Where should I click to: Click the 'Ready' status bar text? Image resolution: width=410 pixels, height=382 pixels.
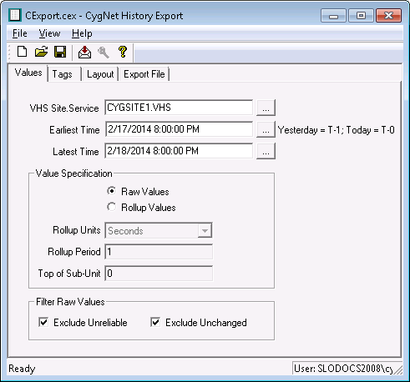coord(22,369)
